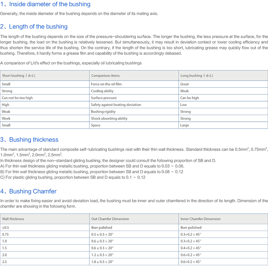
Task: Click the "Comparison items" column header
Action: click(105, 76)
